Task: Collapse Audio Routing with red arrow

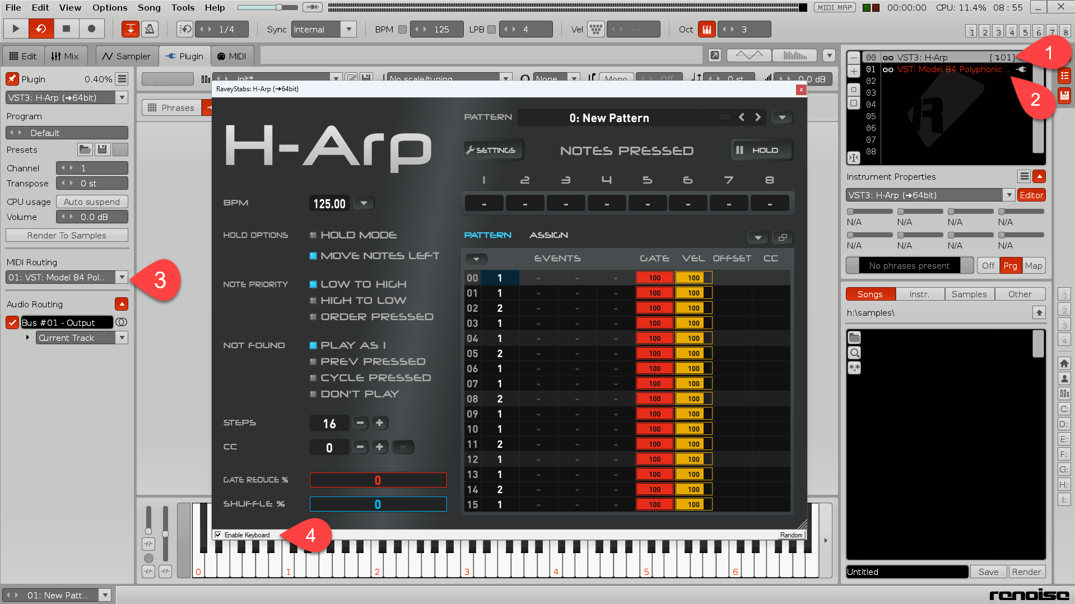Action: click(122, 304)
